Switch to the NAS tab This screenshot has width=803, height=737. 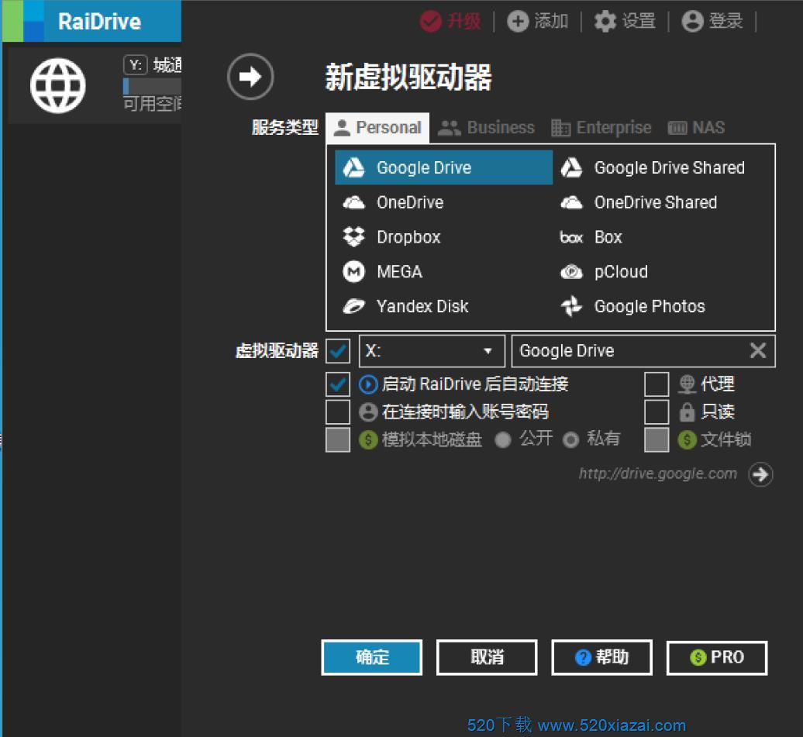point(697,128)
